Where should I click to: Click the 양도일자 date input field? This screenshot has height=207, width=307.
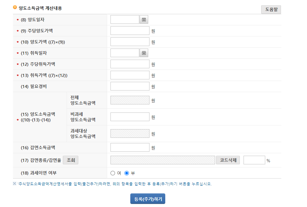[125, 19]
